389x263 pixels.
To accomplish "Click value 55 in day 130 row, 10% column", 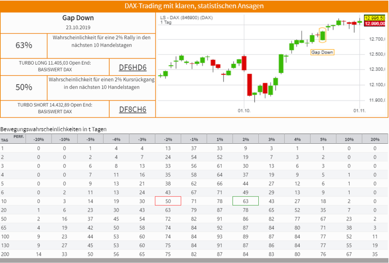I will (x=349, y=246).
